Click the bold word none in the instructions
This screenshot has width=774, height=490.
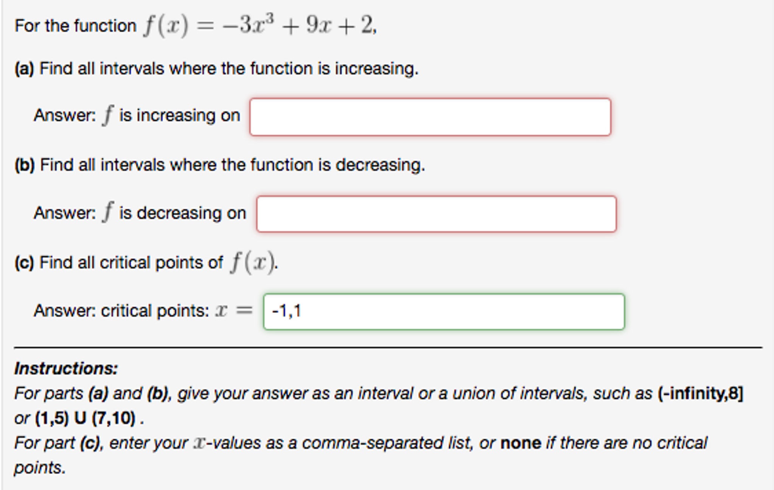(x=521, y=443)
